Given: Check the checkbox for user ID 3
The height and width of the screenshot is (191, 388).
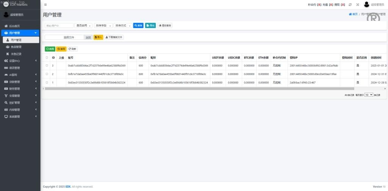Looking at the screenshot, I should [47, 66].
